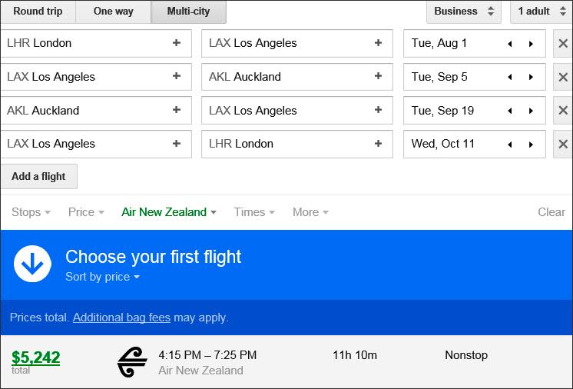
Task: Click the Add a flight button
Action: (38, 176)
